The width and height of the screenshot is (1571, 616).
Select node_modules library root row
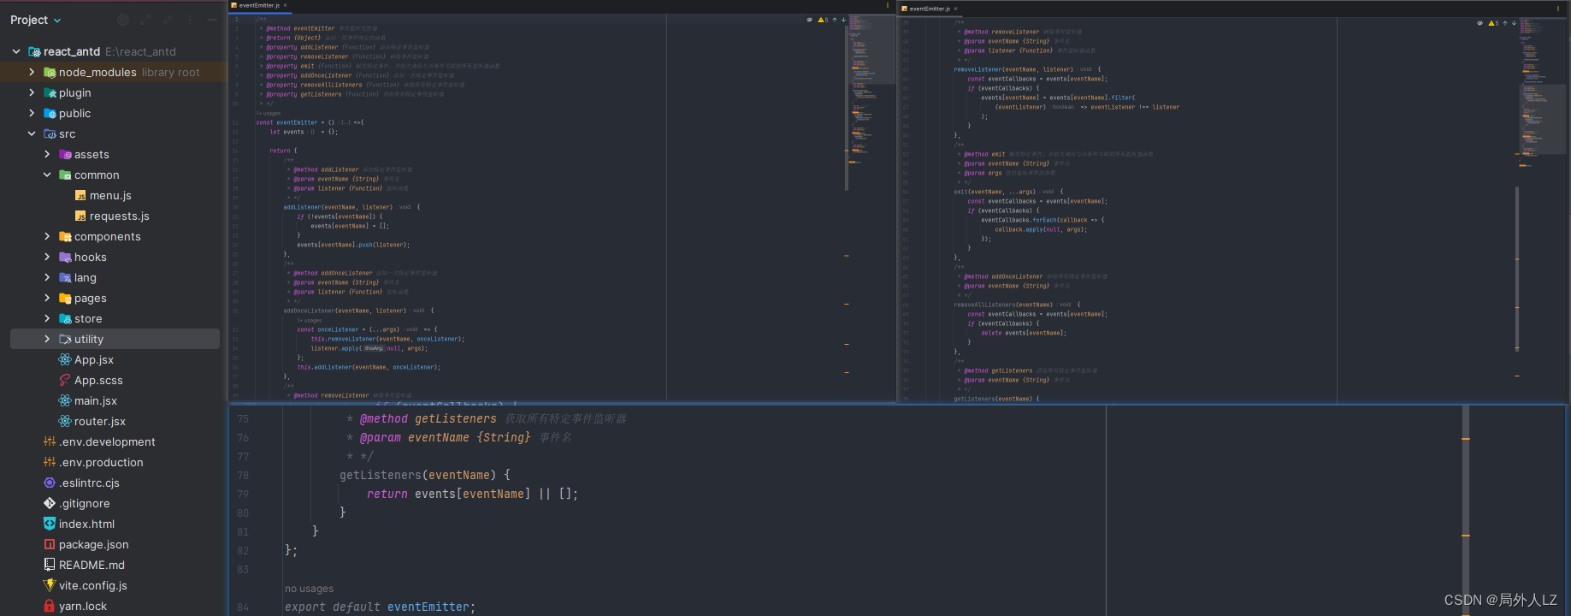[115, 72]
